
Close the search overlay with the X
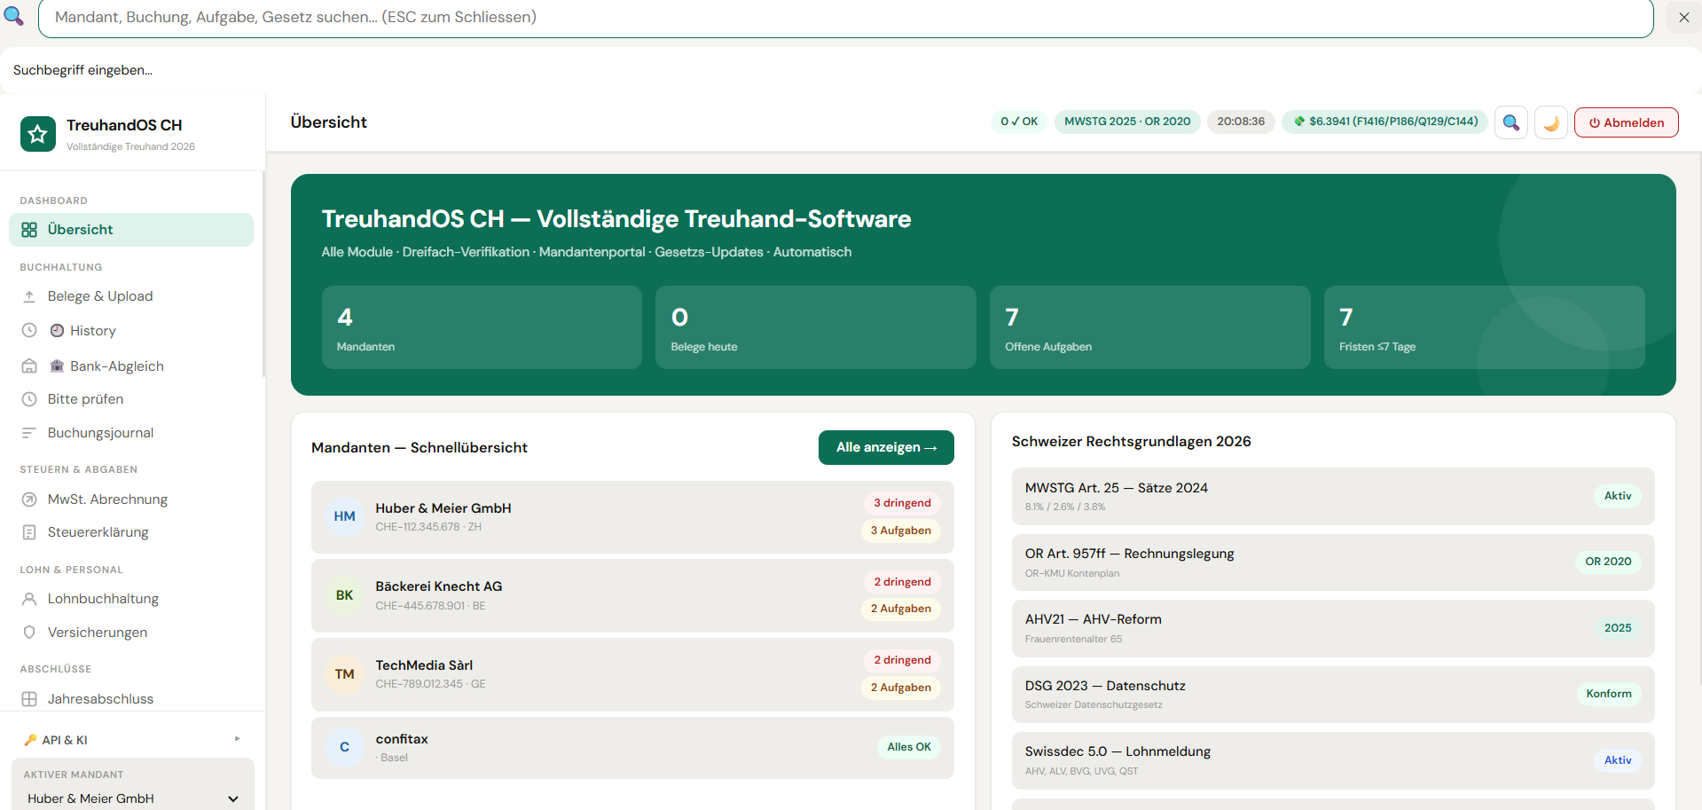point(1684,17)
